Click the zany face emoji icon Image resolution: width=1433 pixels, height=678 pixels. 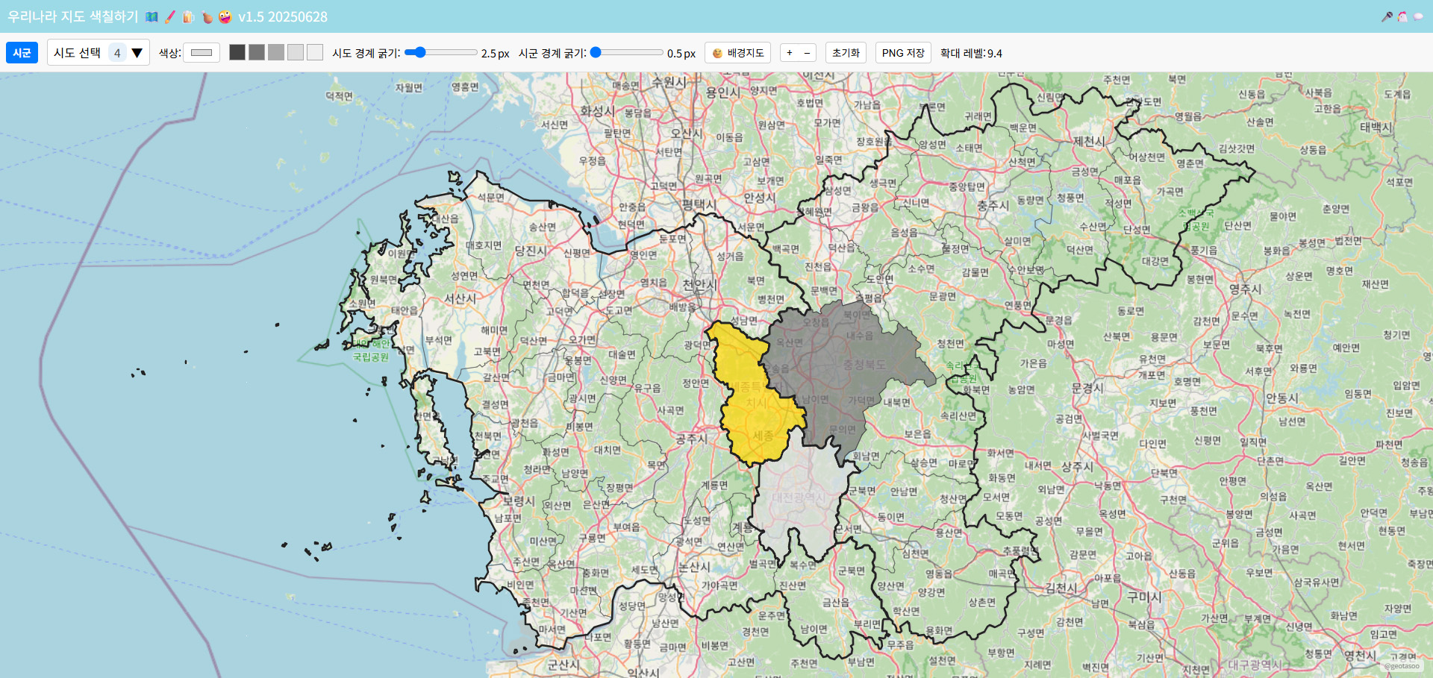tap(225, 16)
